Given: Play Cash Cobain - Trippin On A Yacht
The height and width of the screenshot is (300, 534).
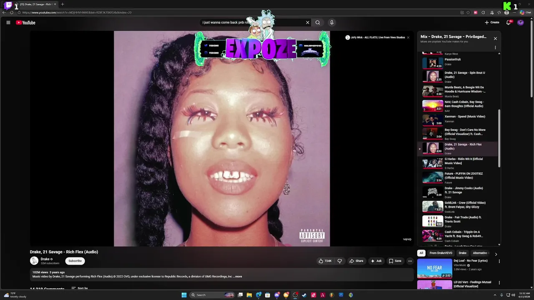Looking at the screenshot, I should pyautogui.click(x=458, y=236).
